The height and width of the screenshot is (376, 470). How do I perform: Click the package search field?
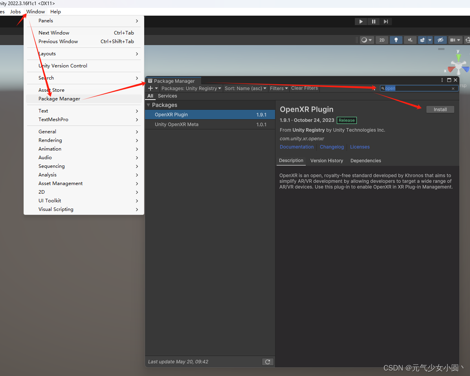coord(419,88)
